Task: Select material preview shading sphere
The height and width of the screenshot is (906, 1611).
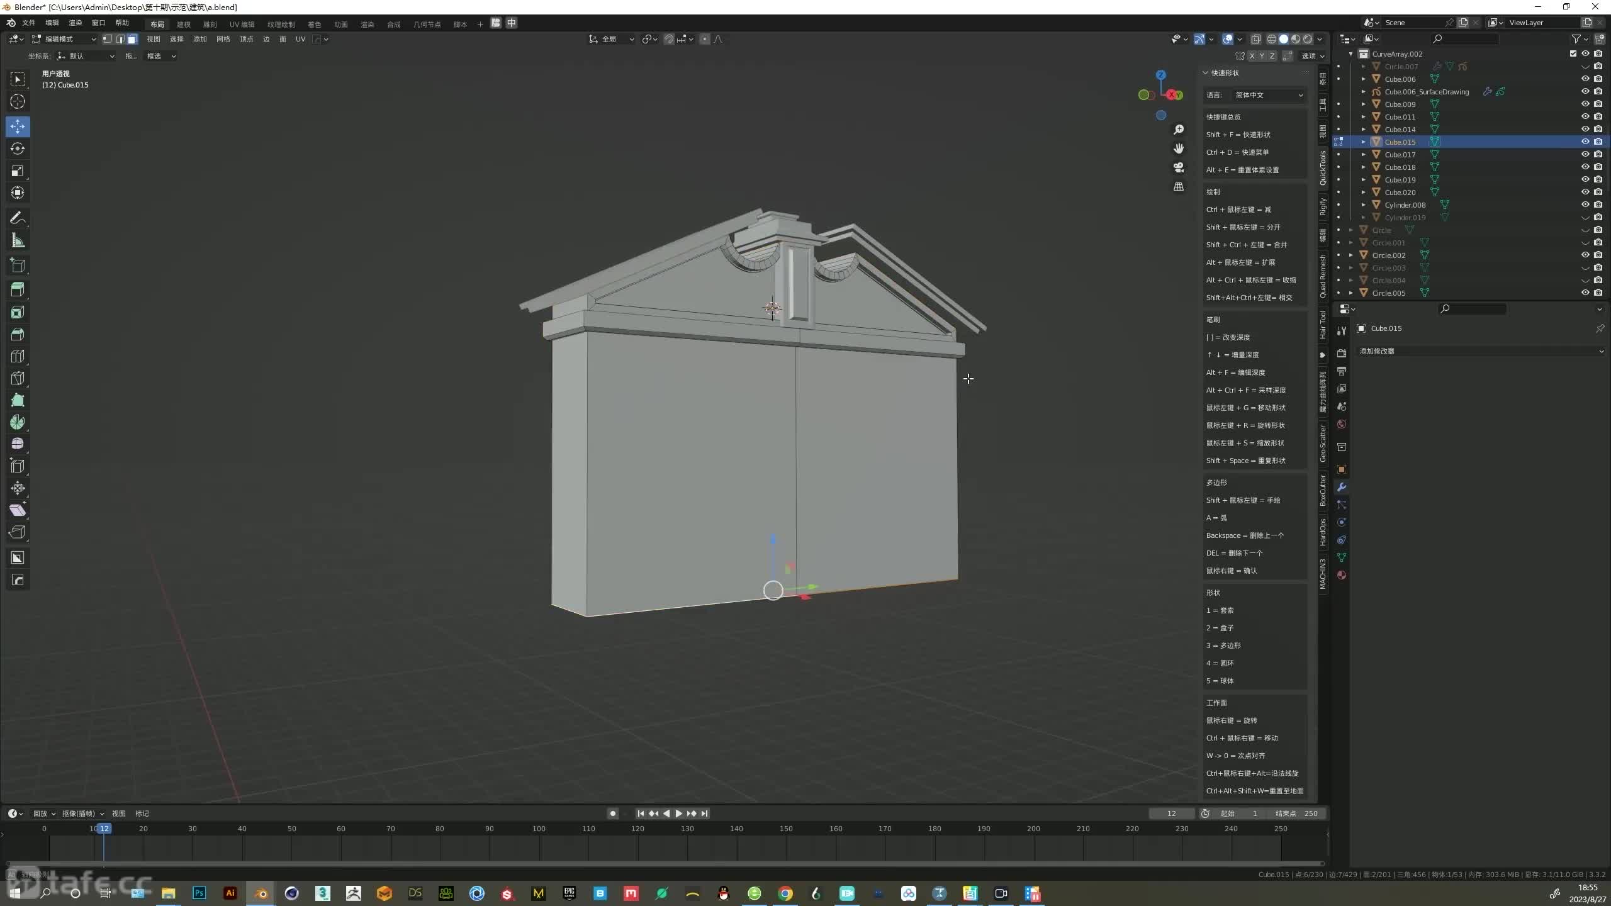Action: [x=1296, y=39]
